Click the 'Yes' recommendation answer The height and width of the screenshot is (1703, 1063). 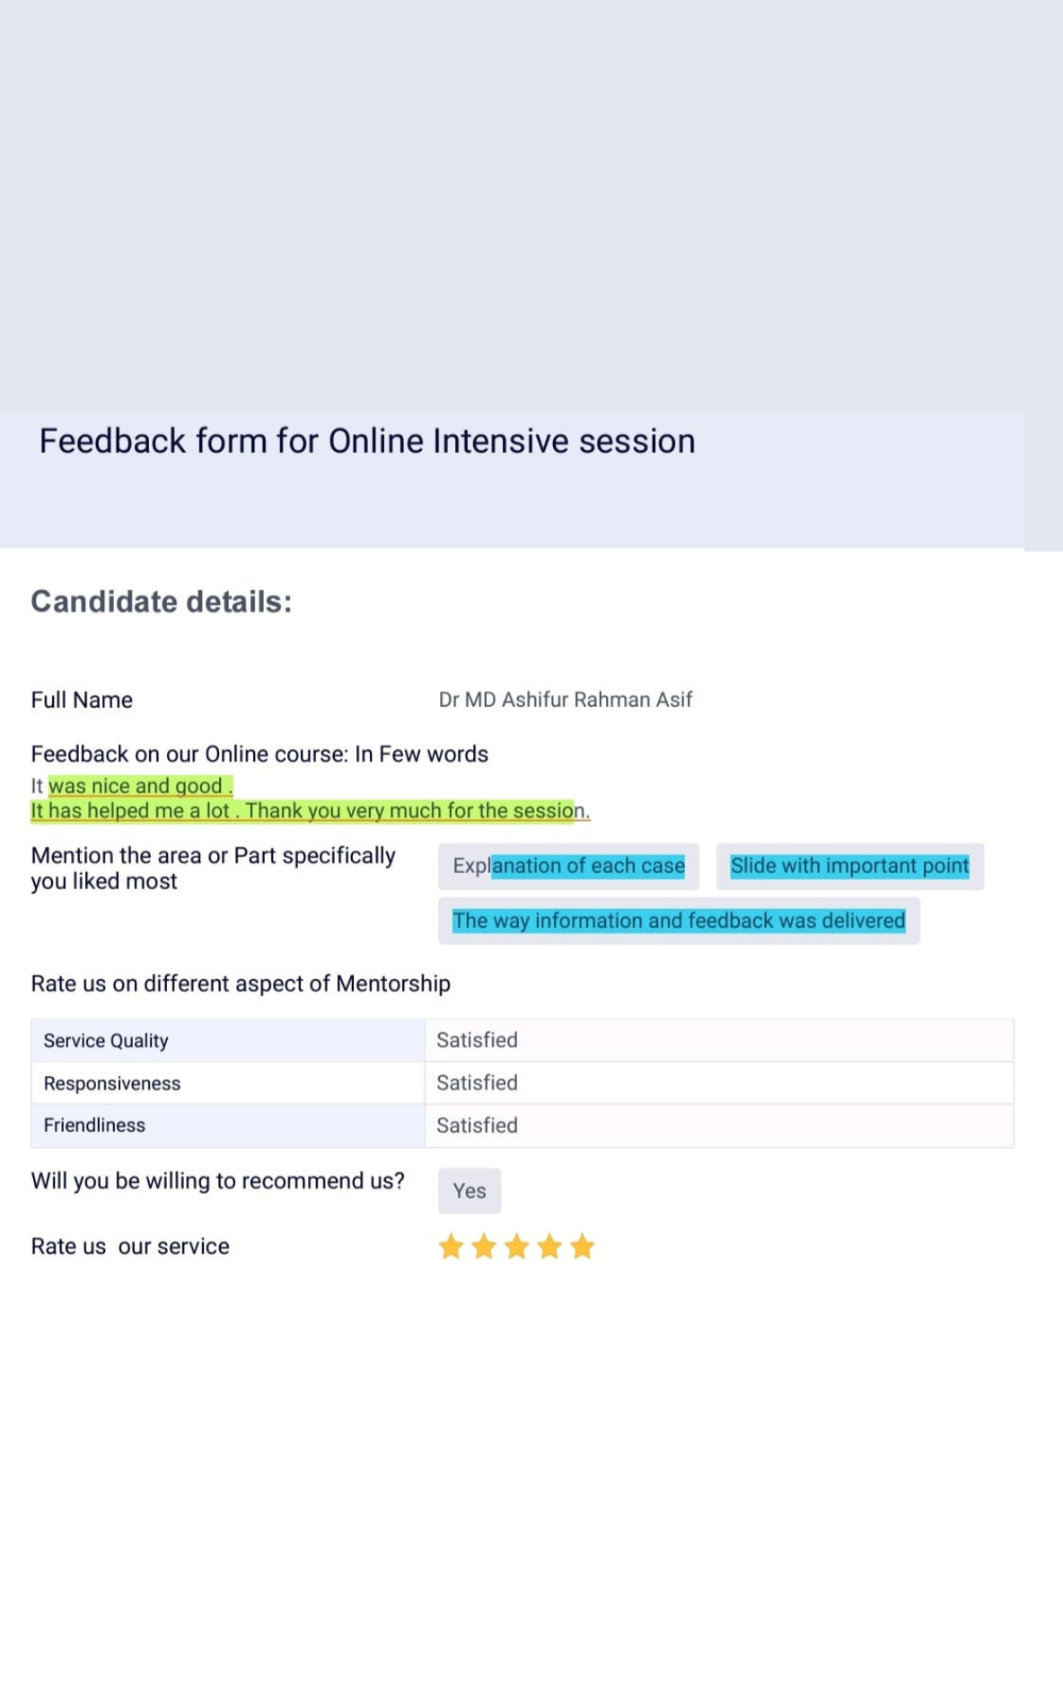pyautogui.click(x=470, y=1191)
